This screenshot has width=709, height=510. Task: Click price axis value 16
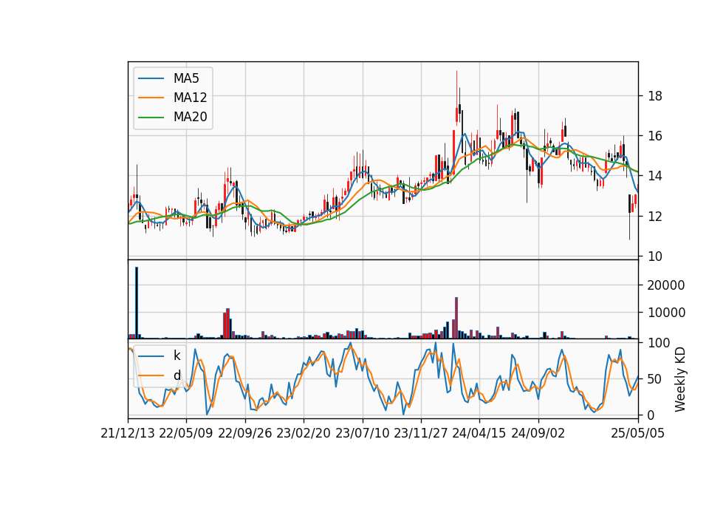point(655,136)
